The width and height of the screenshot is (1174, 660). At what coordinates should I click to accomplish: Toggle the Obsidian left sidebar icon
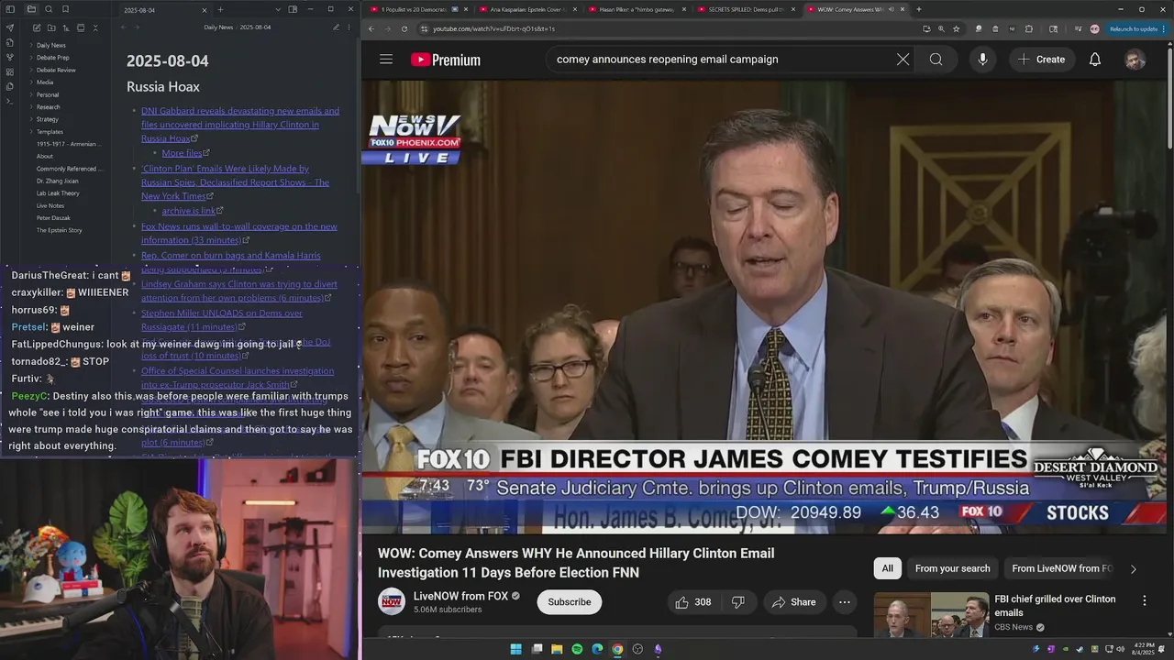coord(9,9)
